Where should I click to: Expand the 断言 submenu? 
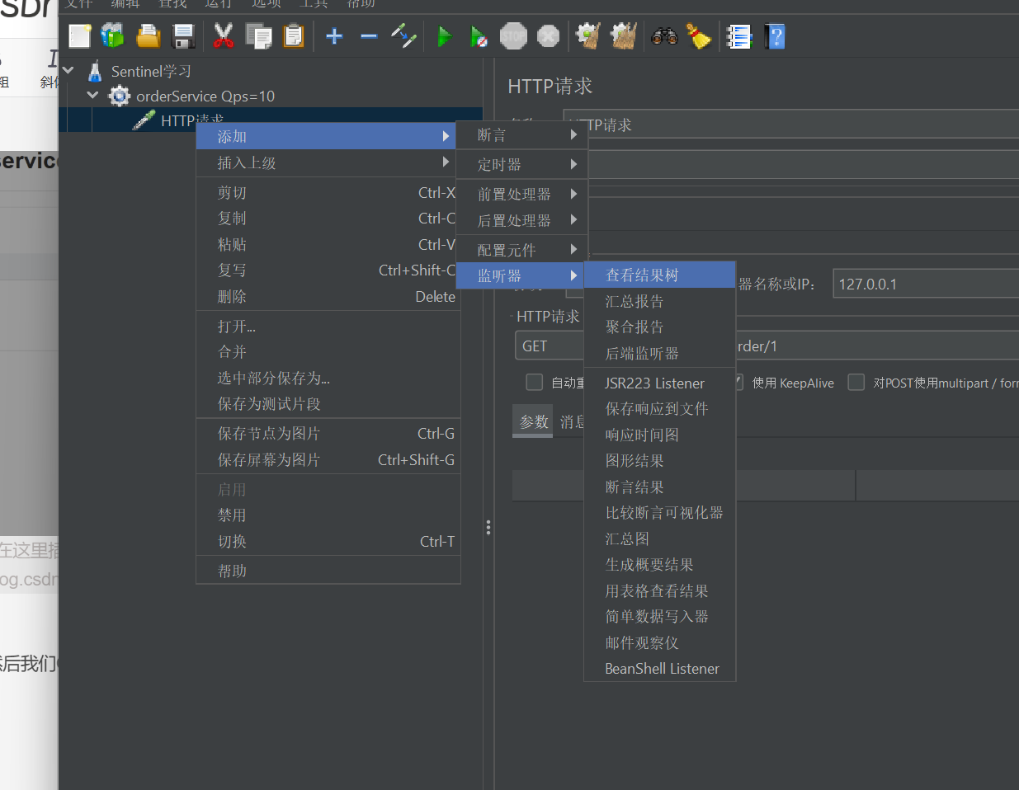[521, 134]
